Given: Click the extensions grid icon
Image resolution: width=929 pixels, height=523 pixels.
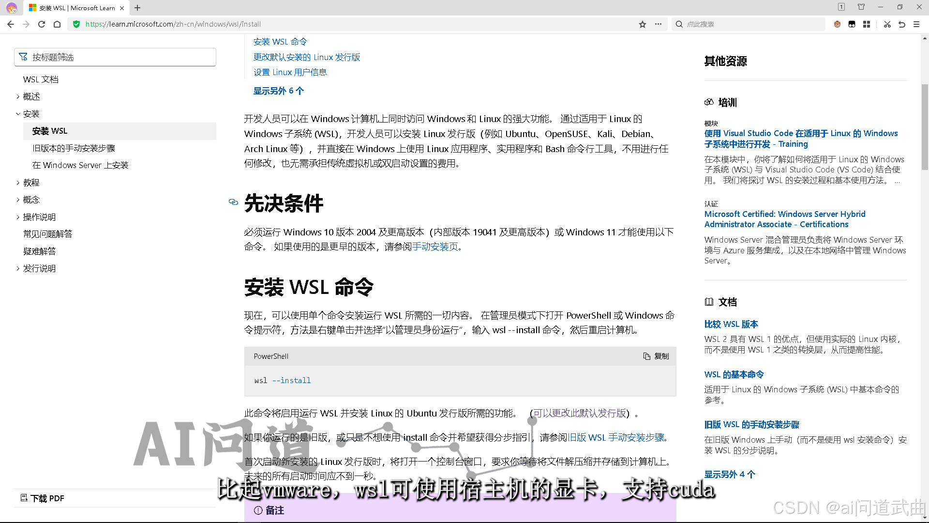Looking at the screenshot, I should 866,24.
